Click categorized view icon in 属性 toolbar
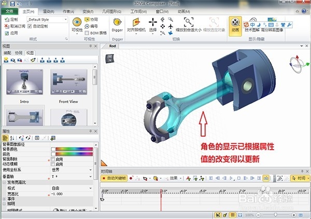The height and width of the screenshot is (219, 311). [x=5, y=138]
